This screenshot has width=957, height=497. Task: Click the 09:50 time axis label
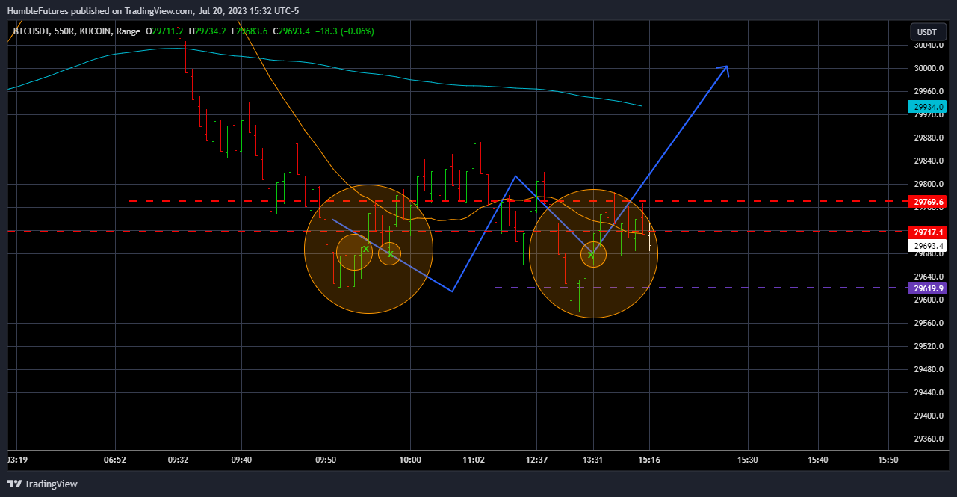pos(326,460)
